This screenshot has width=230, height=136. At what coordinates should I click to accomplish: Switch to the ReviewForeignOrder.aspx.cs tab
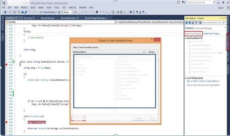tap(96, 18)
